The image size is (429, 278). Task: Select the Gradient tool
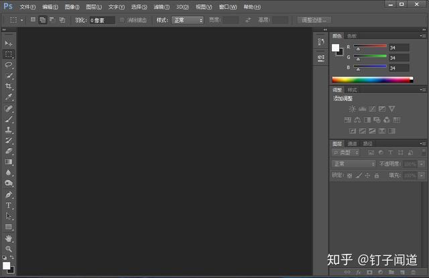tap(9, 162)
